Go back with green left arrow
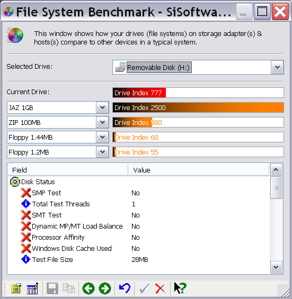This screenshot has width=292, height=299. click(88, 288)
